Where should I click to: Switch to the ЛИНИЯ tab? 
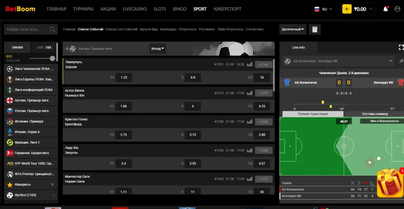coord(17,48)
